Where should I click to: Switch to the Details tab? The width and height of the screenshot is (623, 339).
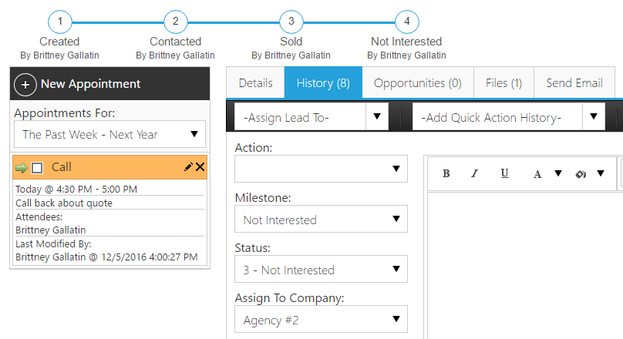[x=255, y=82]
